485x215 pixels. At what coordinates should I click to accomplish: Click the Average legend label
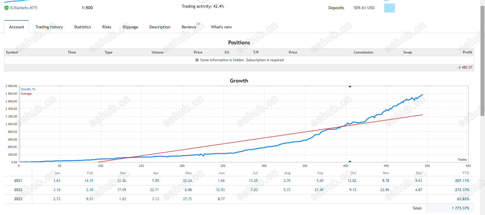26,94
